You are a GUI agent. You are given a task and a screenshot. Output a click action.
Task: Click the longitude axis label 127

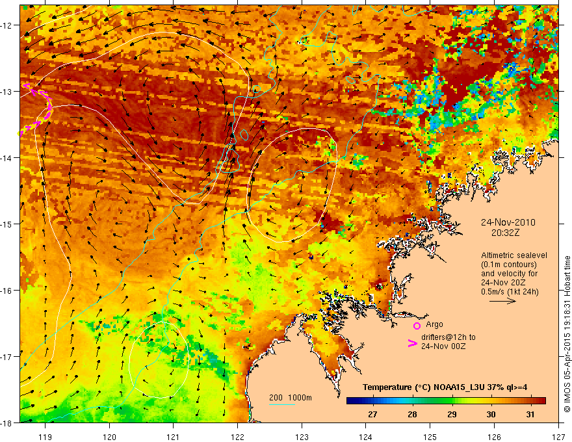click(x=558, y=437)
